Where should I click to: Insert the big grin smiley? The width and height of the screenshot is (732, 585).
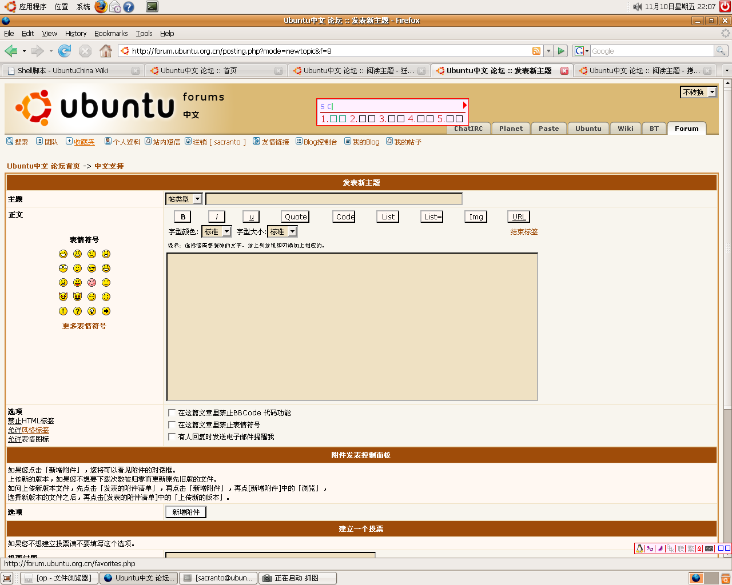pyautogui.click(x=63, y=254)
